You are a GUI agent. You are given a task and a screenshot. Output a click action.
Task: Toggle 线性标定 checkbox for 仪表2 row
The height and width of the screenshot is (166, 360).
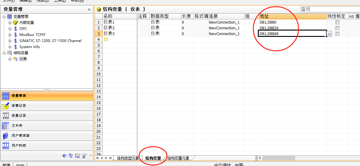(x=337, y=28)
